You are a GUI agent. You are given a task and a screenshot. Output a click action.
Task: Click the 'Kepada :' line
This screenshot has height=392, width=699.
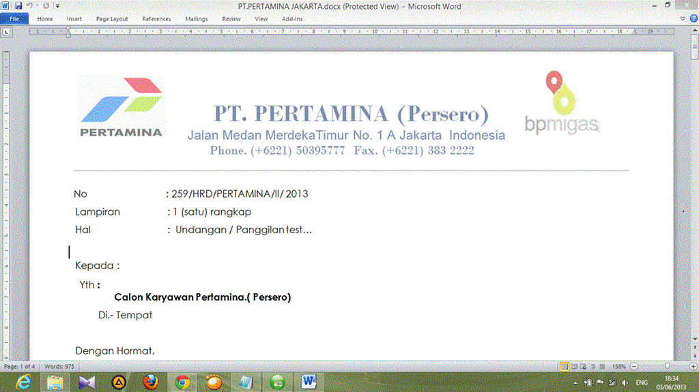(97, 265)
